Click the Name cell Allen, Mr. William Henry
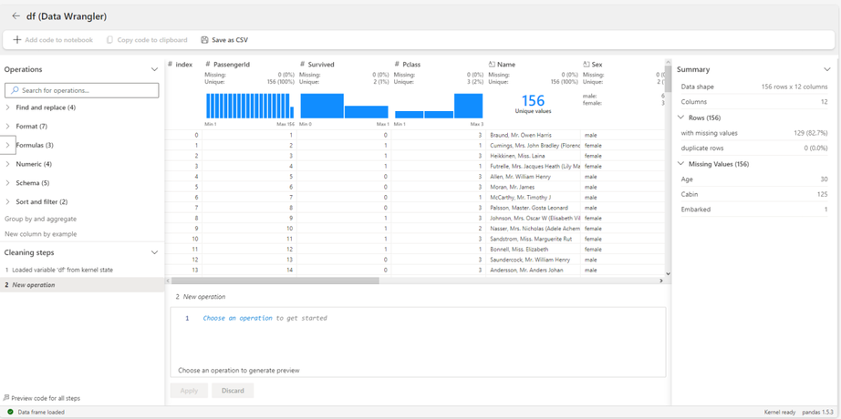 pyautogui.click(x=533, y=177)
